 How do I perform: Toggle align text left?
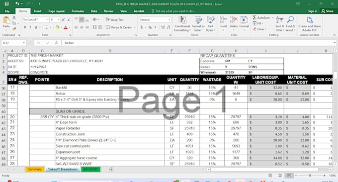pos(76,27)
